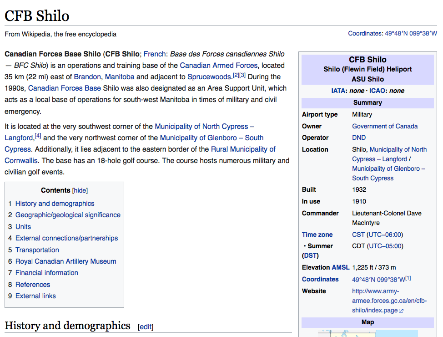Jump to citation [2] after Sprucewoods

[x=236, y=75]
